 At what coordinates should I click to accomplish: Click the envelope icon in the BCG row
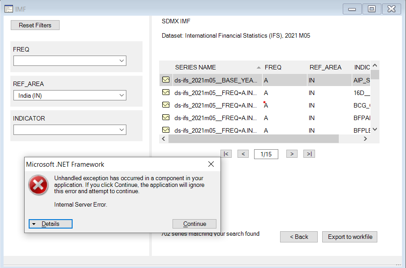coord(166,105)
